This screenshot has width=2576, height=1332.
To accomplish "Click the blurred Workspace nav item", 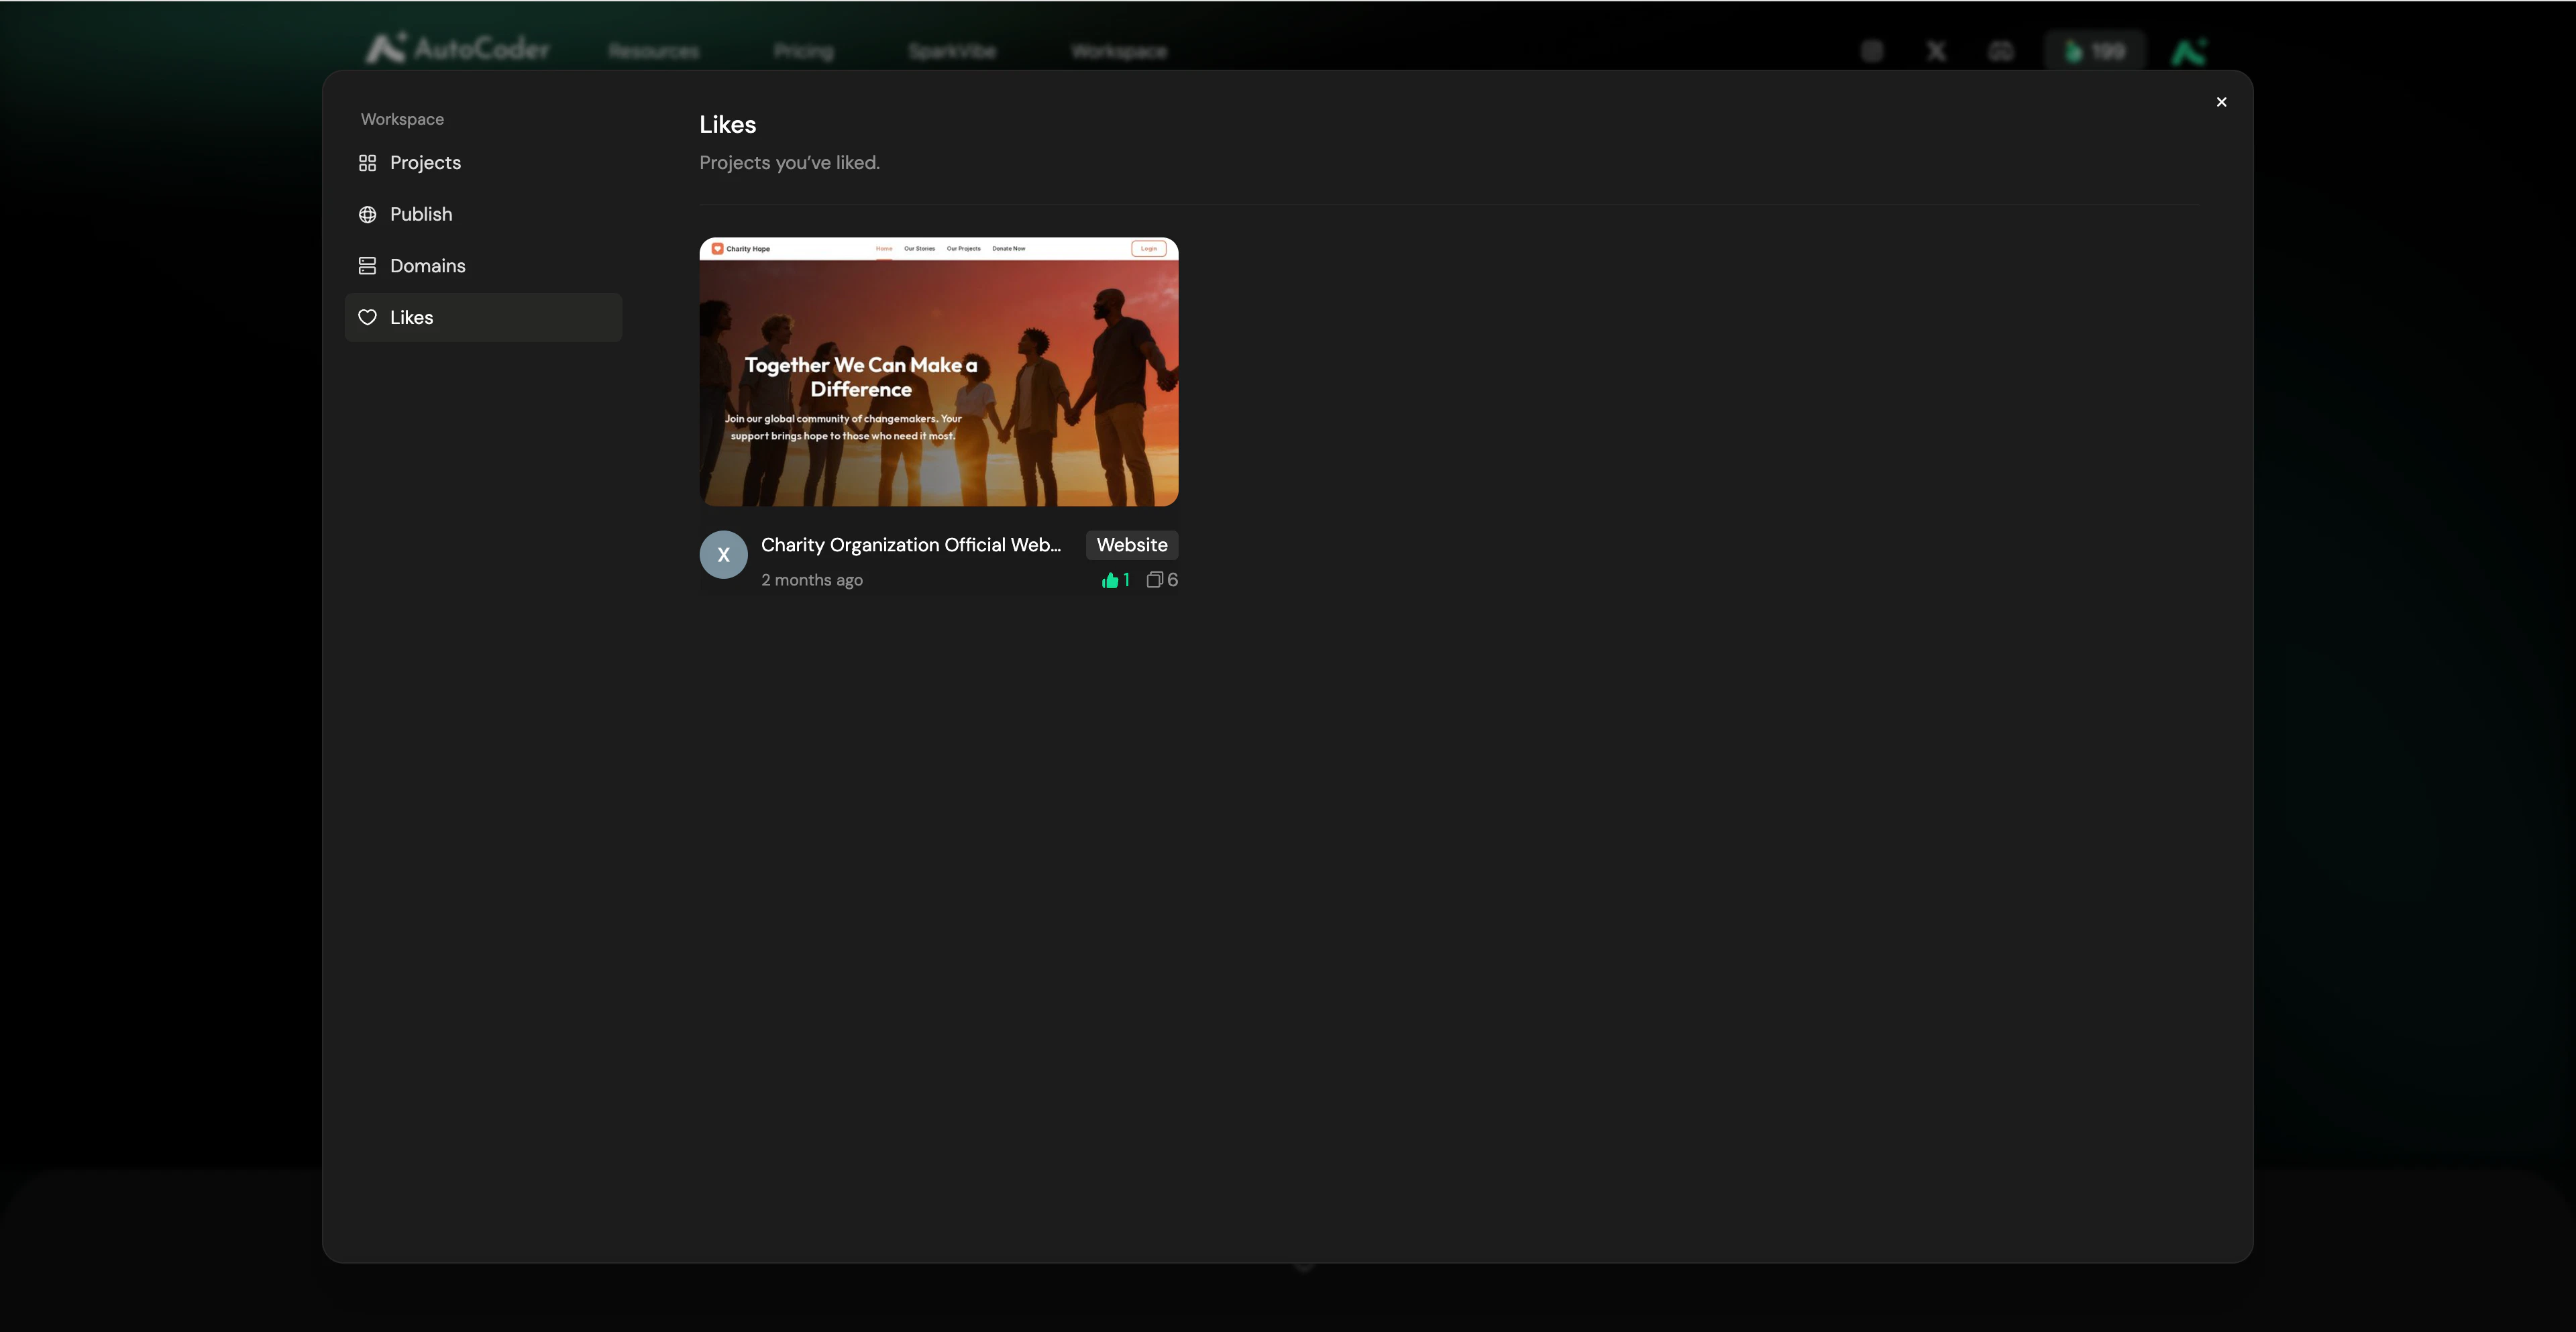I will click(1118, 51).
